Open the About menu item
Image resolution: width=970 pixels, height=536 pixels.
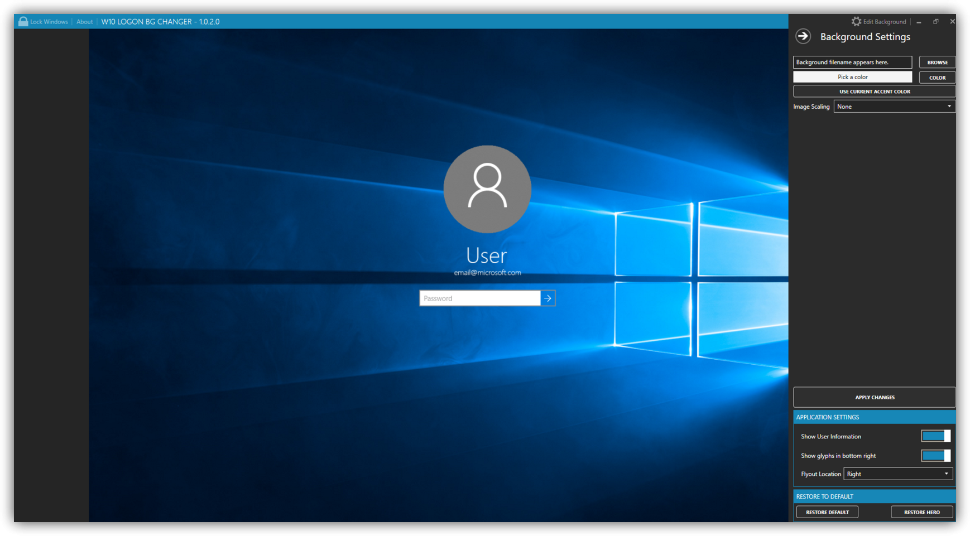pos(85,22)
